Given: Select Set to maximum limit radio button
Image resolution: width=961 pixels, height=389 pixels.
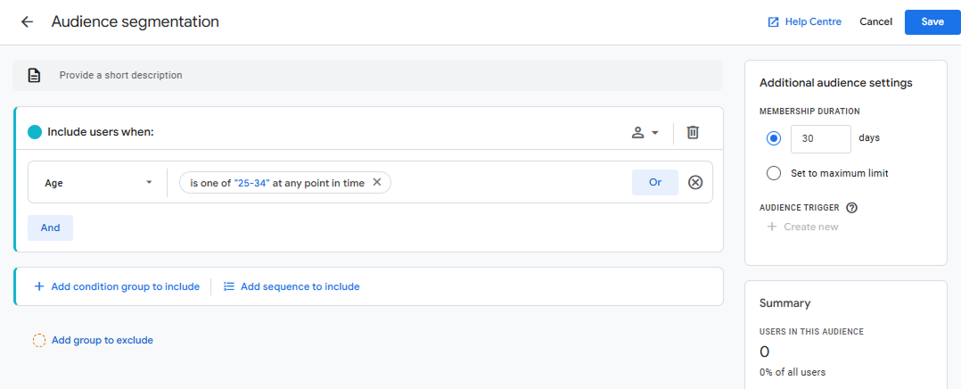Looking at the screenshot, I should pyautogui.click(x=774, y=174).
